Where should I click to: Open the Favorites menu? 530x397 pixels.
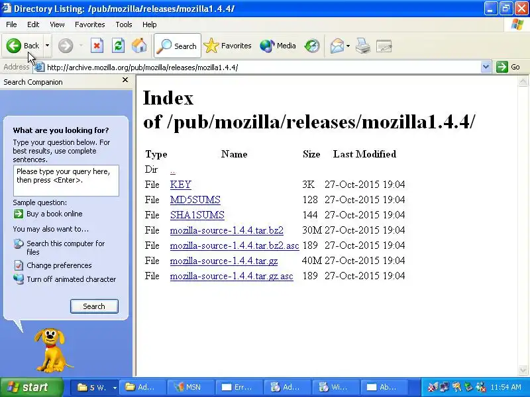click(90, 24)
